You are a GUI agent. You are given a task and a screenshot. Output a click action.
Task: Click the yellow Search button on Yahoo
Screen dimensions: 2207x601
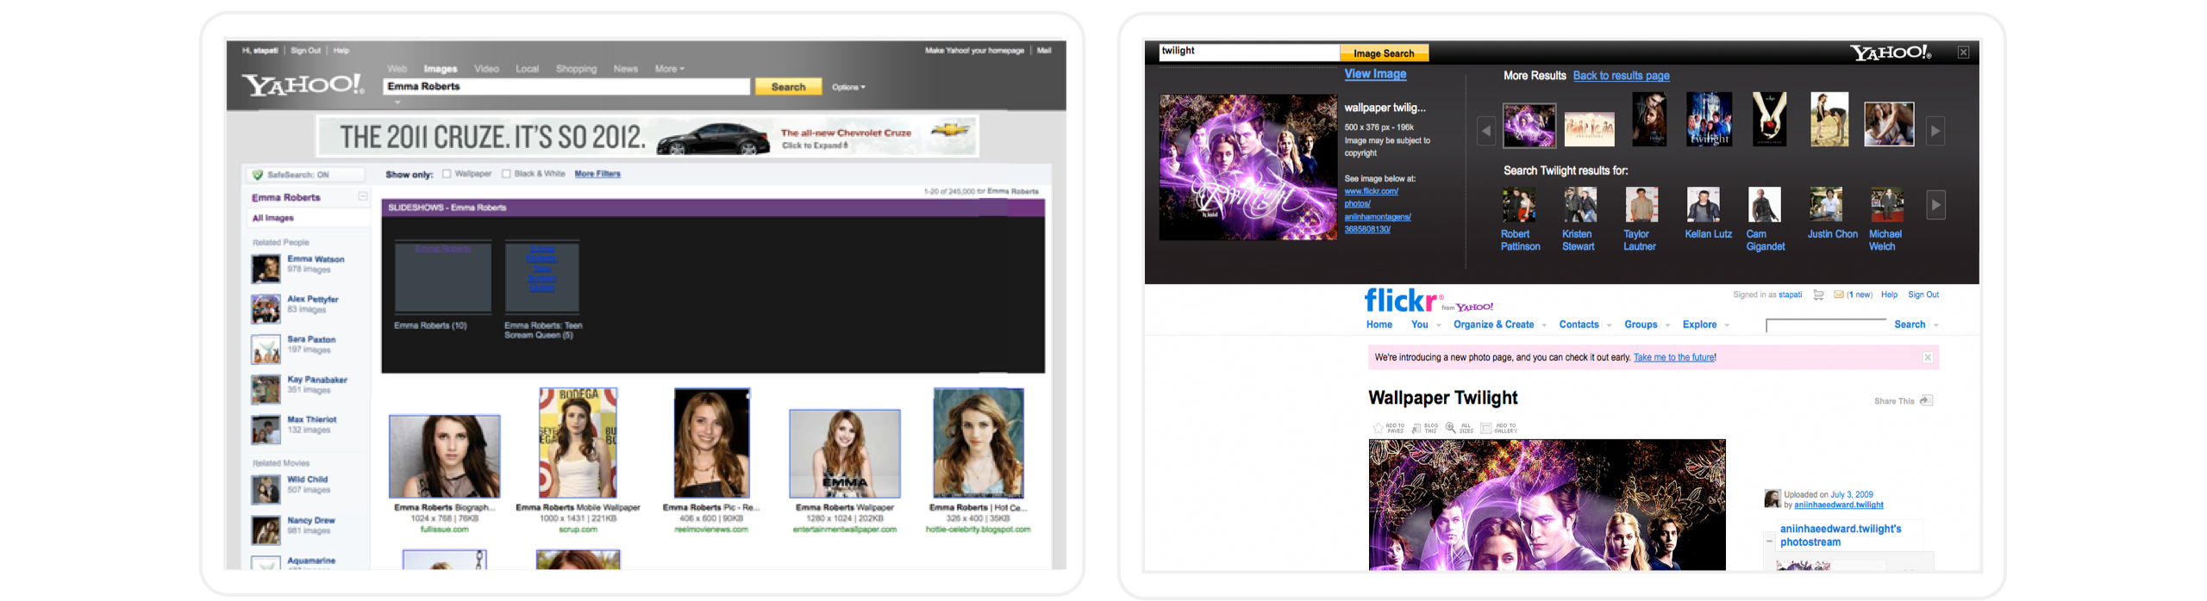(788, 87)
